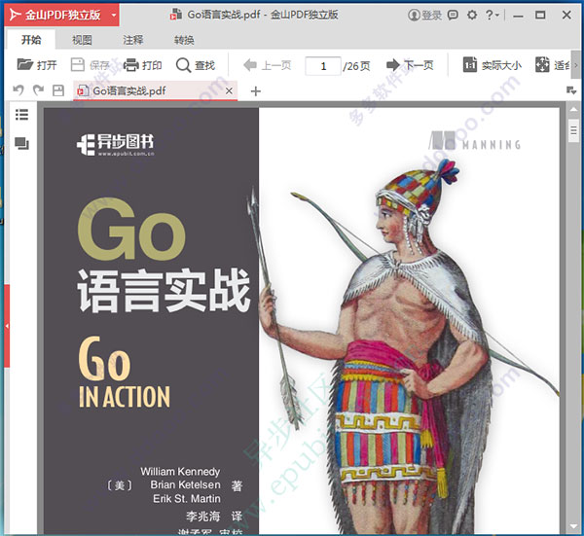Minimize the 金山PDF window
The height and width of the screenshot is (536, 584).
[x=518, y=16]
